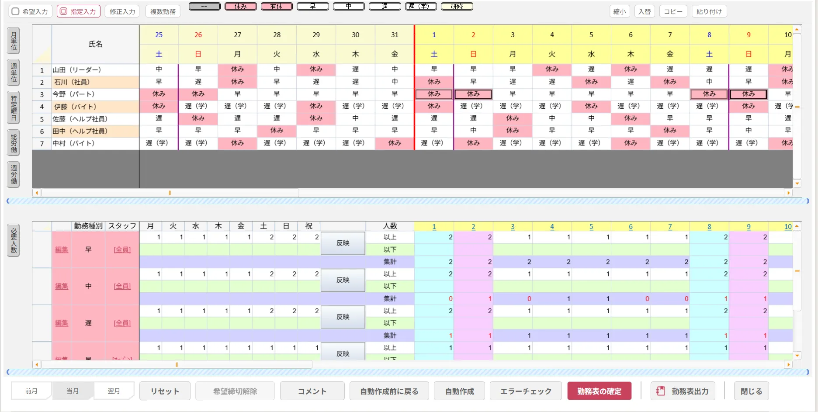Screen dimensions: 818x412
Task: Click the 編集 link for 早 shift
Action: point(62,249)
